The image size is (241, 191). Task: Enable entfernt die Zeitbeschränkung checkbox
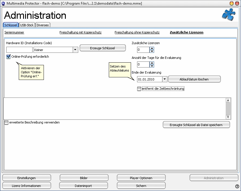[139, 89]
